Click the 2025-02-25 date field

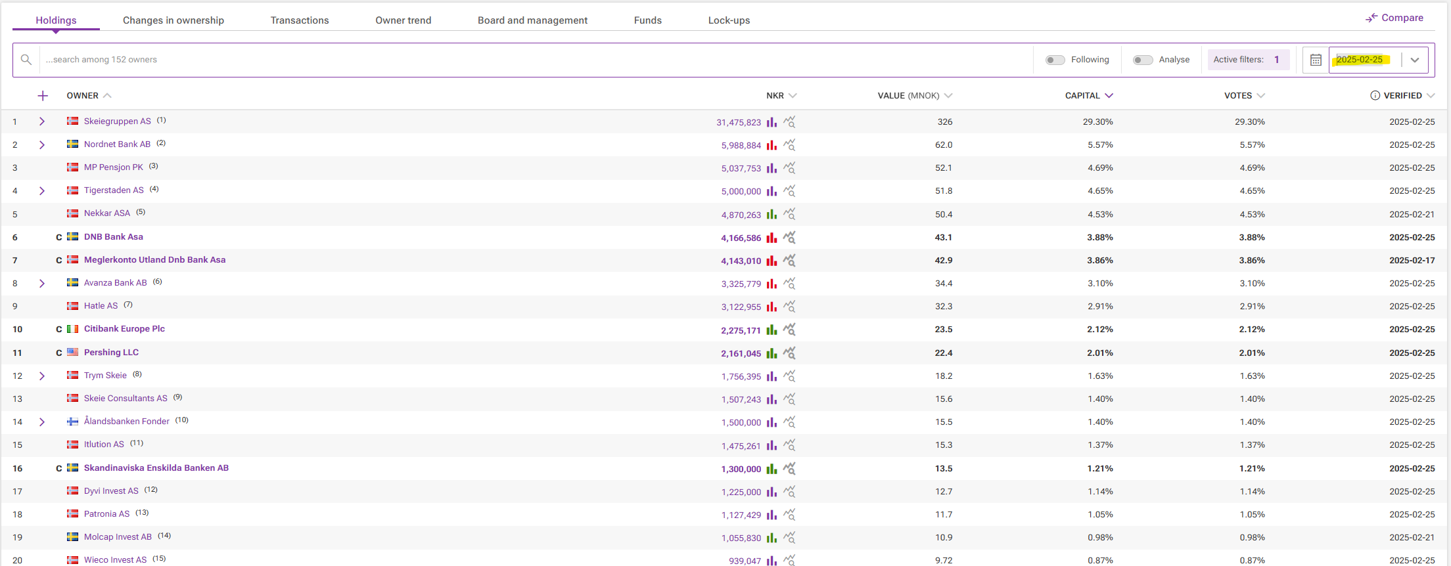tap(1365, 60)
